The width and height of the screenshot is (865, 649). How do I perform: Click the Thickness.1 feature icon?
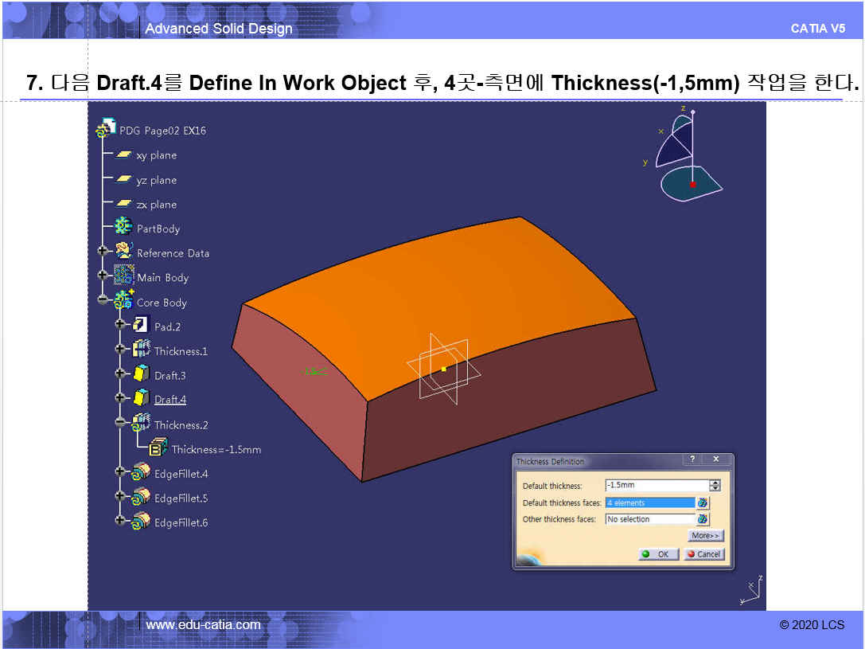(x=141, y=350)
